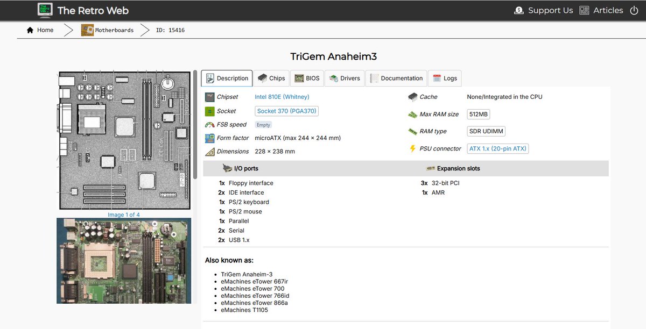The width and height of the screenshot is (646, 329).
Task: Open the Documentation tab
Action: tap(396, 78)
